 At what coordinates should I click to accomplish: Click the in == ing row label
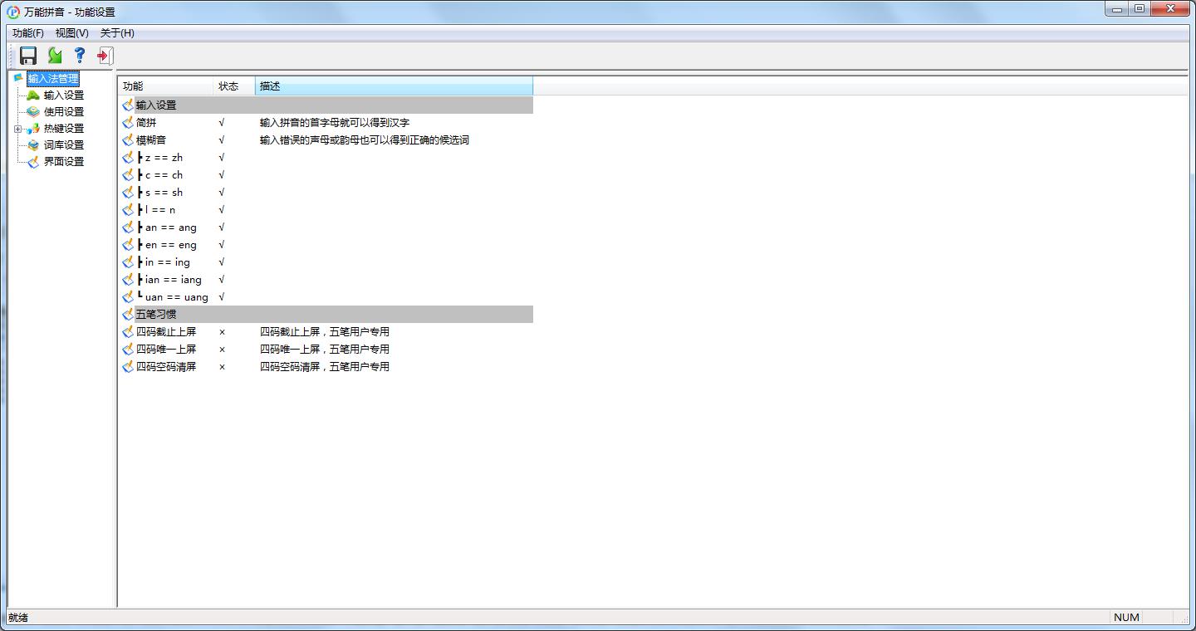(164, 262)
